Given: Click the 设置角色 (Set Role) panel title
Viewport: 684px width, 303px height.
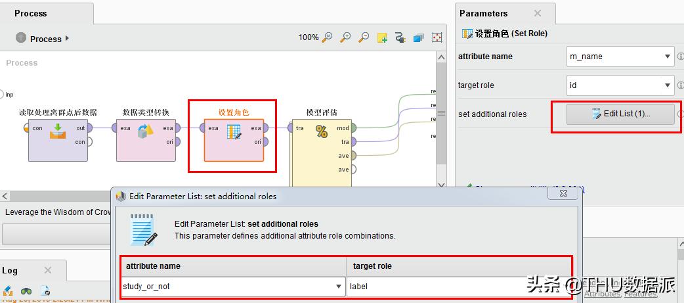Looking at the screenshot, I should 511,34.
